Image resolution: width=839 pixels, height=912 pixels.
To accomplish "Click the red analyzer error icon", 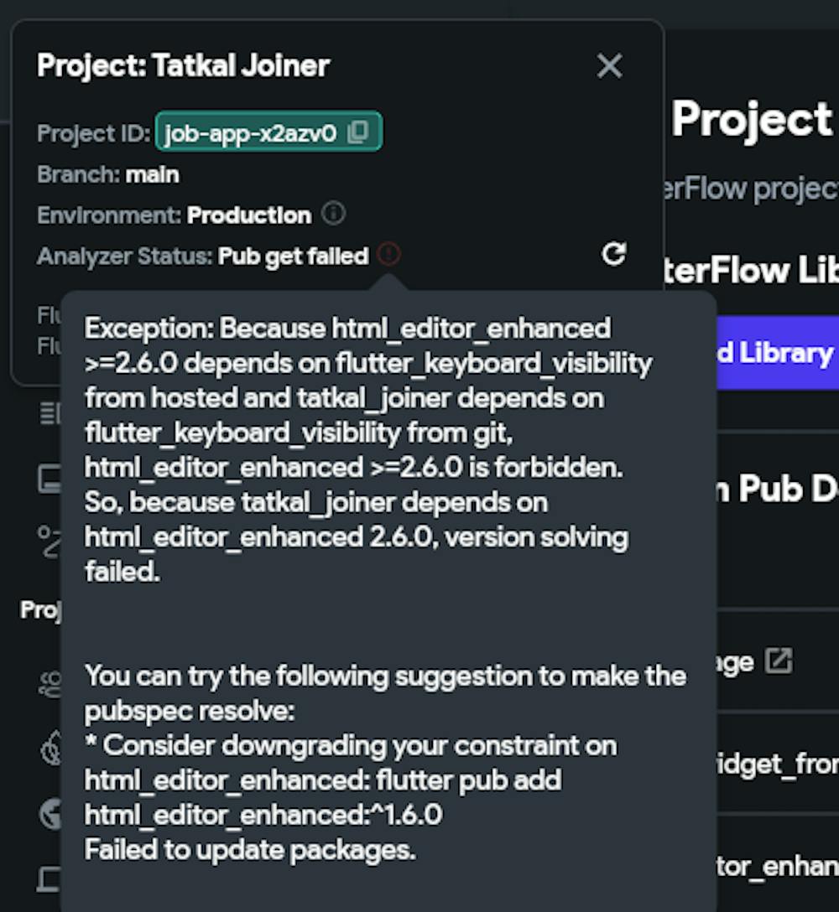I will tap(388, 254).
